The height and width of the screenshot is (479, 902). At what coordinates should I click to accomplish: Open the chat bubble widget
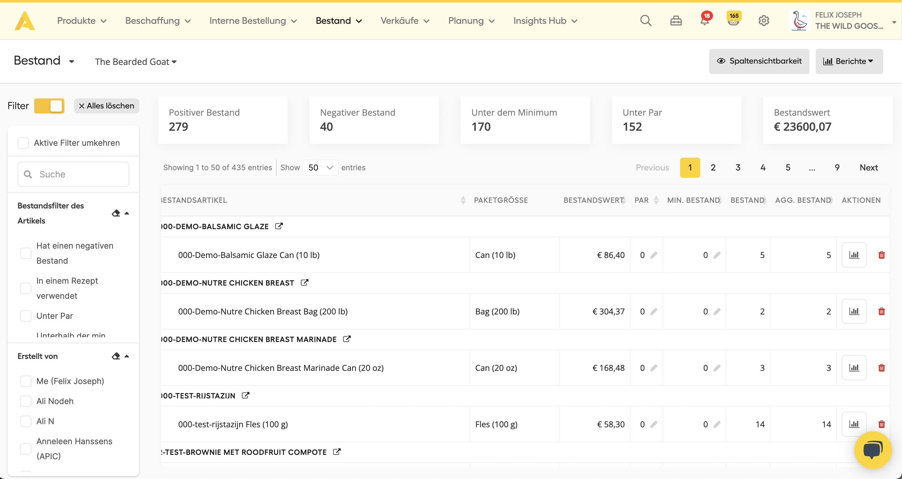point(872,450)
